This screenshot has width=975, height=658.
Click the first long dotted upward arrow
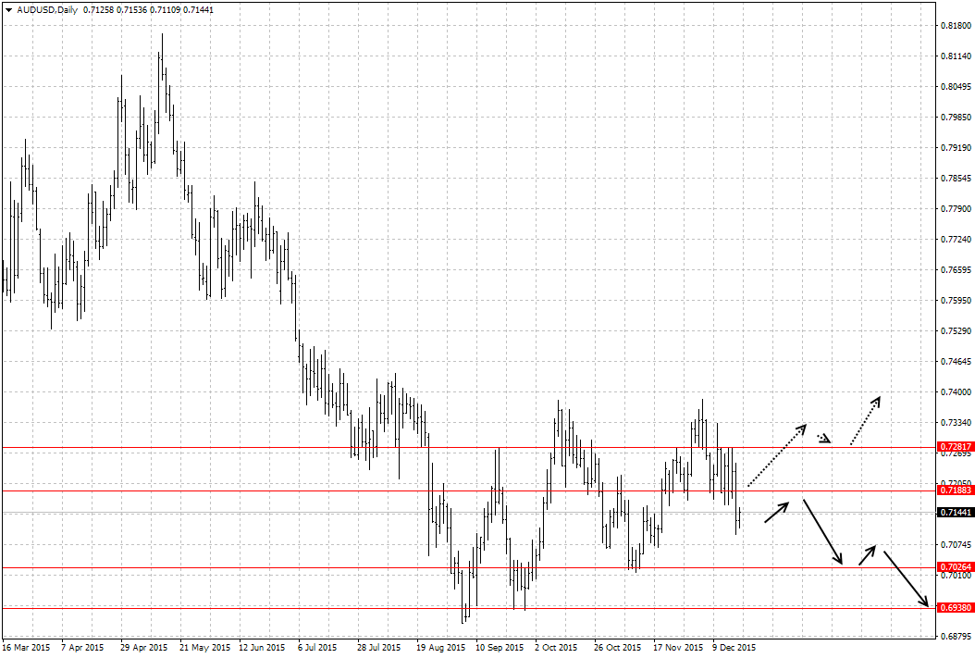(777, 455)
